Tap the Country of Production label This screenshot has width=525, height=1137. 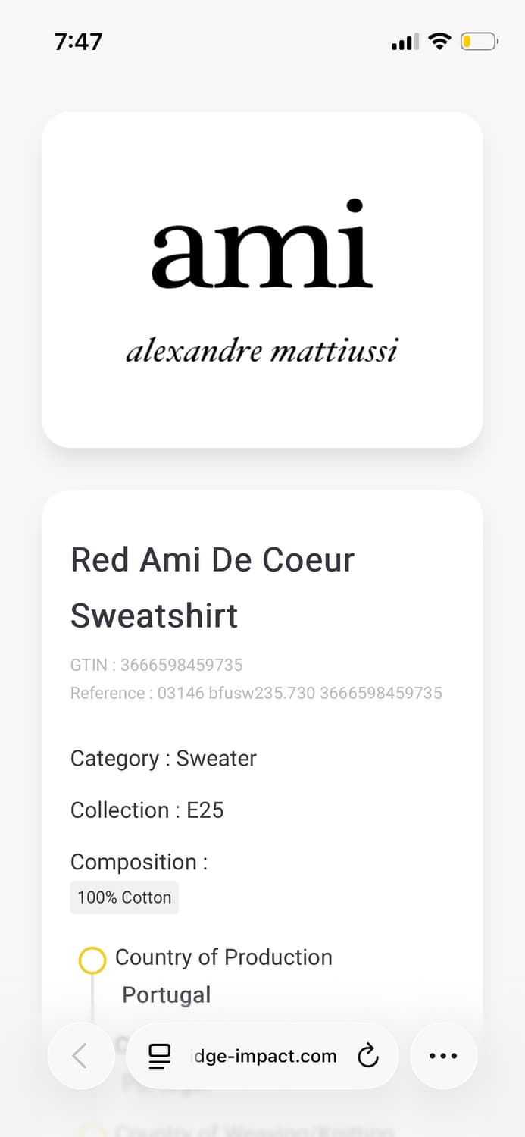[x=223, y=957]
